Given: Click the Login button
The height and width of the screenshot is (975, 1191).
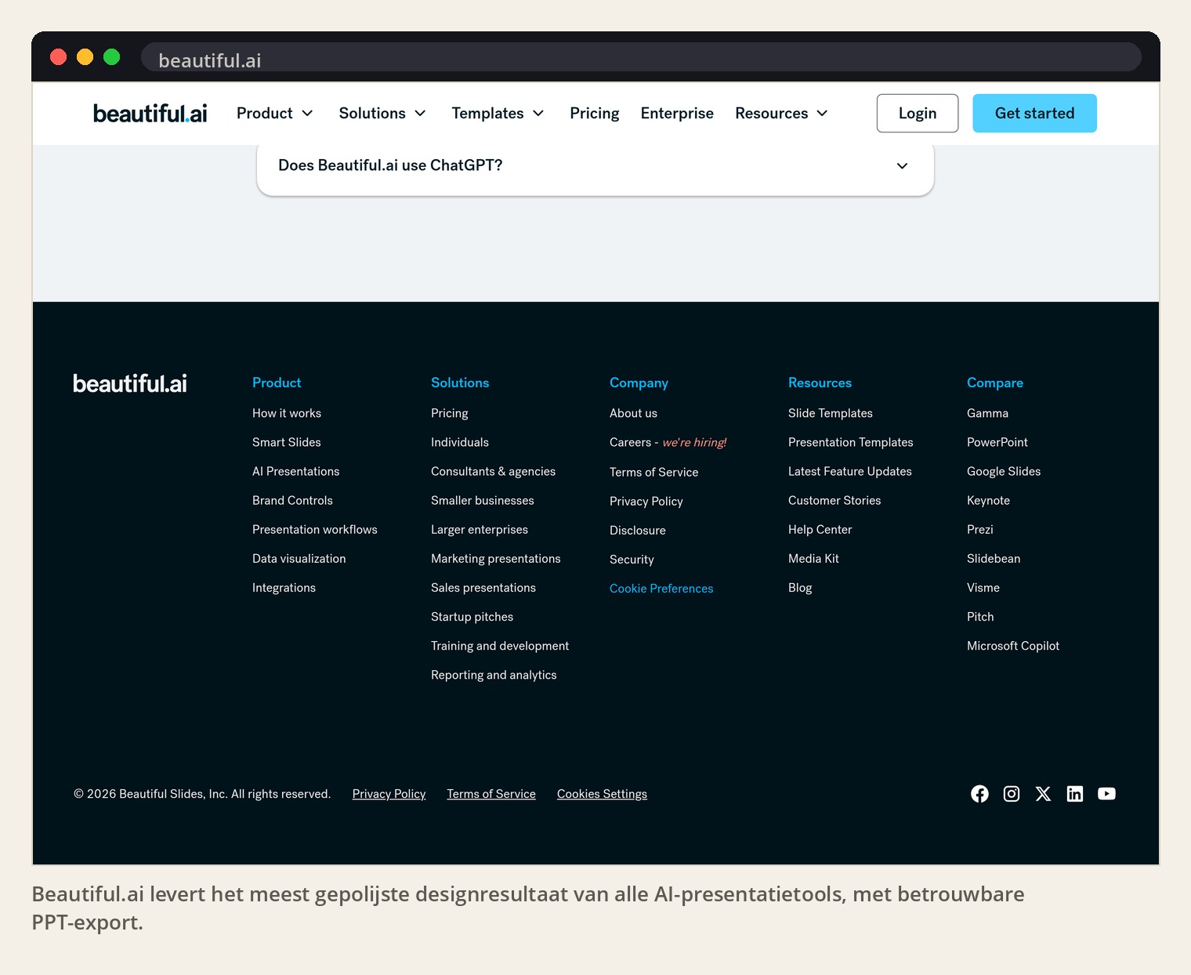Looking at the screenshot, I should pyautogui.click(x=918, y=114).
